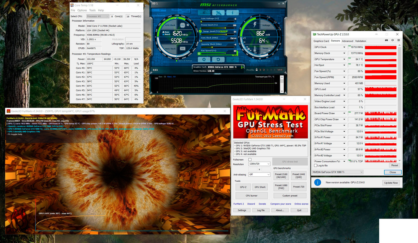Click FurMark custom width input field
The width and height of the screenshot is (418, 243).
253,169
